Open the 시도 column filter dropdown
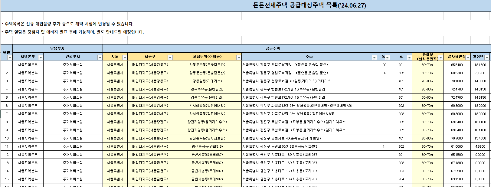Viewport: 491px width, 187px height. [125, 57]
